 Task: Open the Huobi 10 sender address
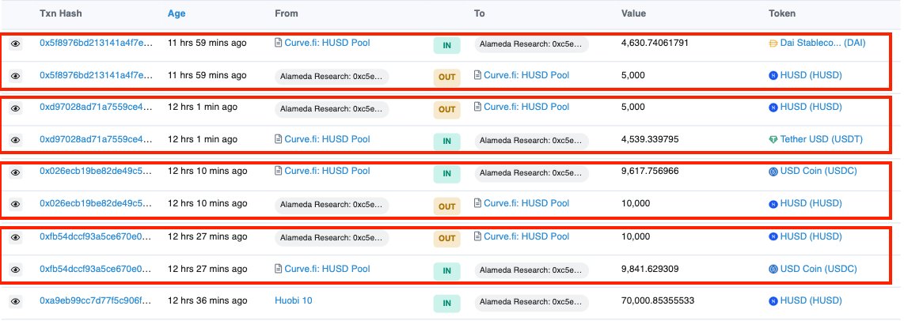coord(294,300)
